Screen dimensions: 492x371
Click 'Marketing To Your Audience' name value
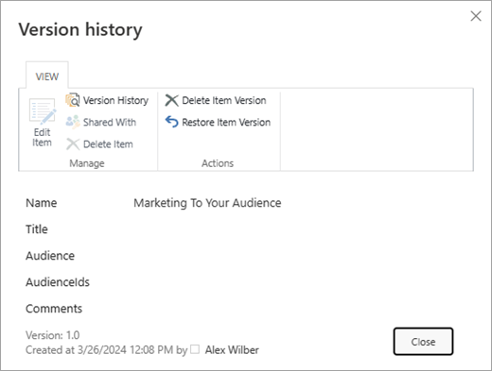point(207,203)
